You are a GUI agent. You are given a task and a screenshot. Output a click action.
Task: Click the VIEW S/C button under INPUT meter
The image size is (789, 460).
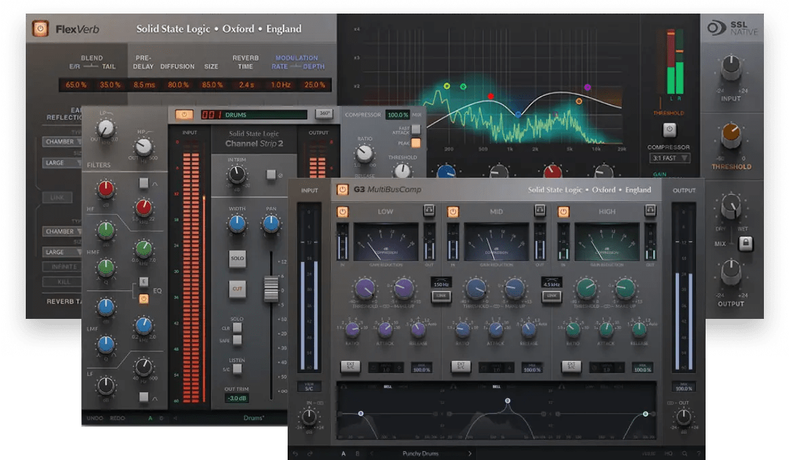[309, 387]
